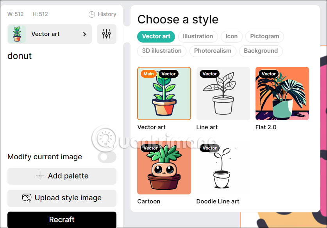327x228 pixels.
Task: Click the potted plant style icon
Action: pos(16,34)
